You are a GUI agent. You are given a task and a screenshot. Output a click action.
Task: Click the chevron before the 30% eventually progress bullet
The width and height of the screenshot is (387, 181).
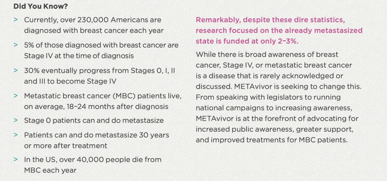pyautogui.click(x=16, y=71)
